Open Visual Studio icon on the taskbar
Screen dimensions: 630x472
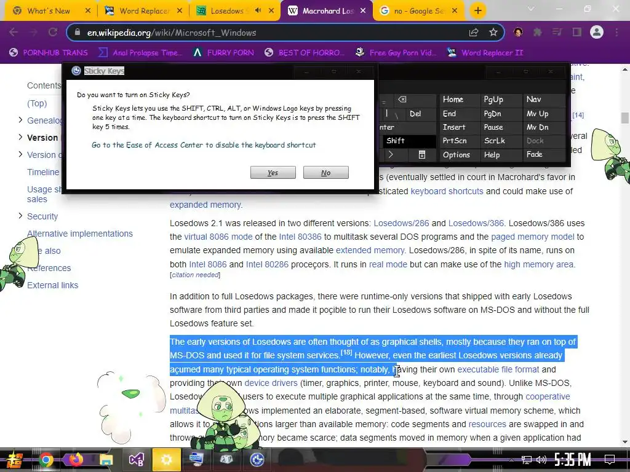(136, 460)
